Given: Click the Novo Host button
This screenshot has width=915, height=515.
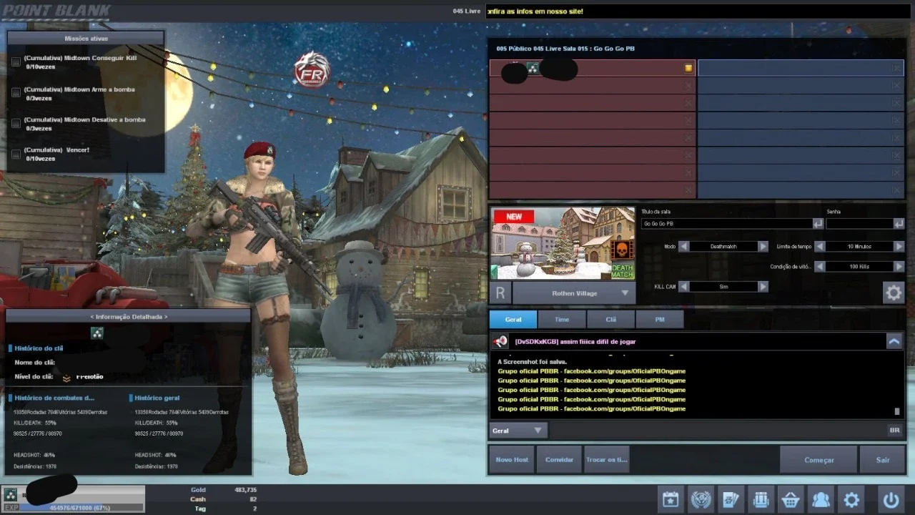Looking at the screenshot, I should [x=512, y=459].
